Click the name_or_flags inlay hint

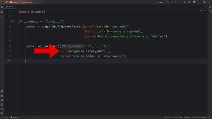(73, 46)
